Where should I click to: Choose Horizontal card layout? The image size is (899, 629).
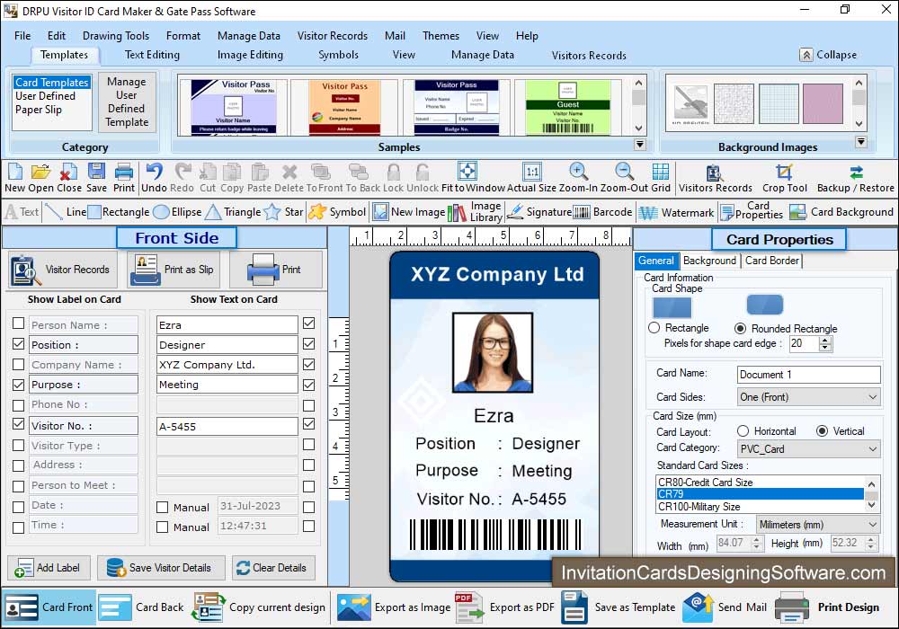pyautogui.click(x=743, y=430)
